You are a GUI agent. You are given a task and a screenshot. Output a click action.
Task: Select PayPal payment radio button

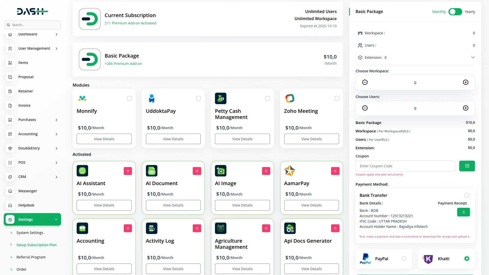(x=404, y=259)
